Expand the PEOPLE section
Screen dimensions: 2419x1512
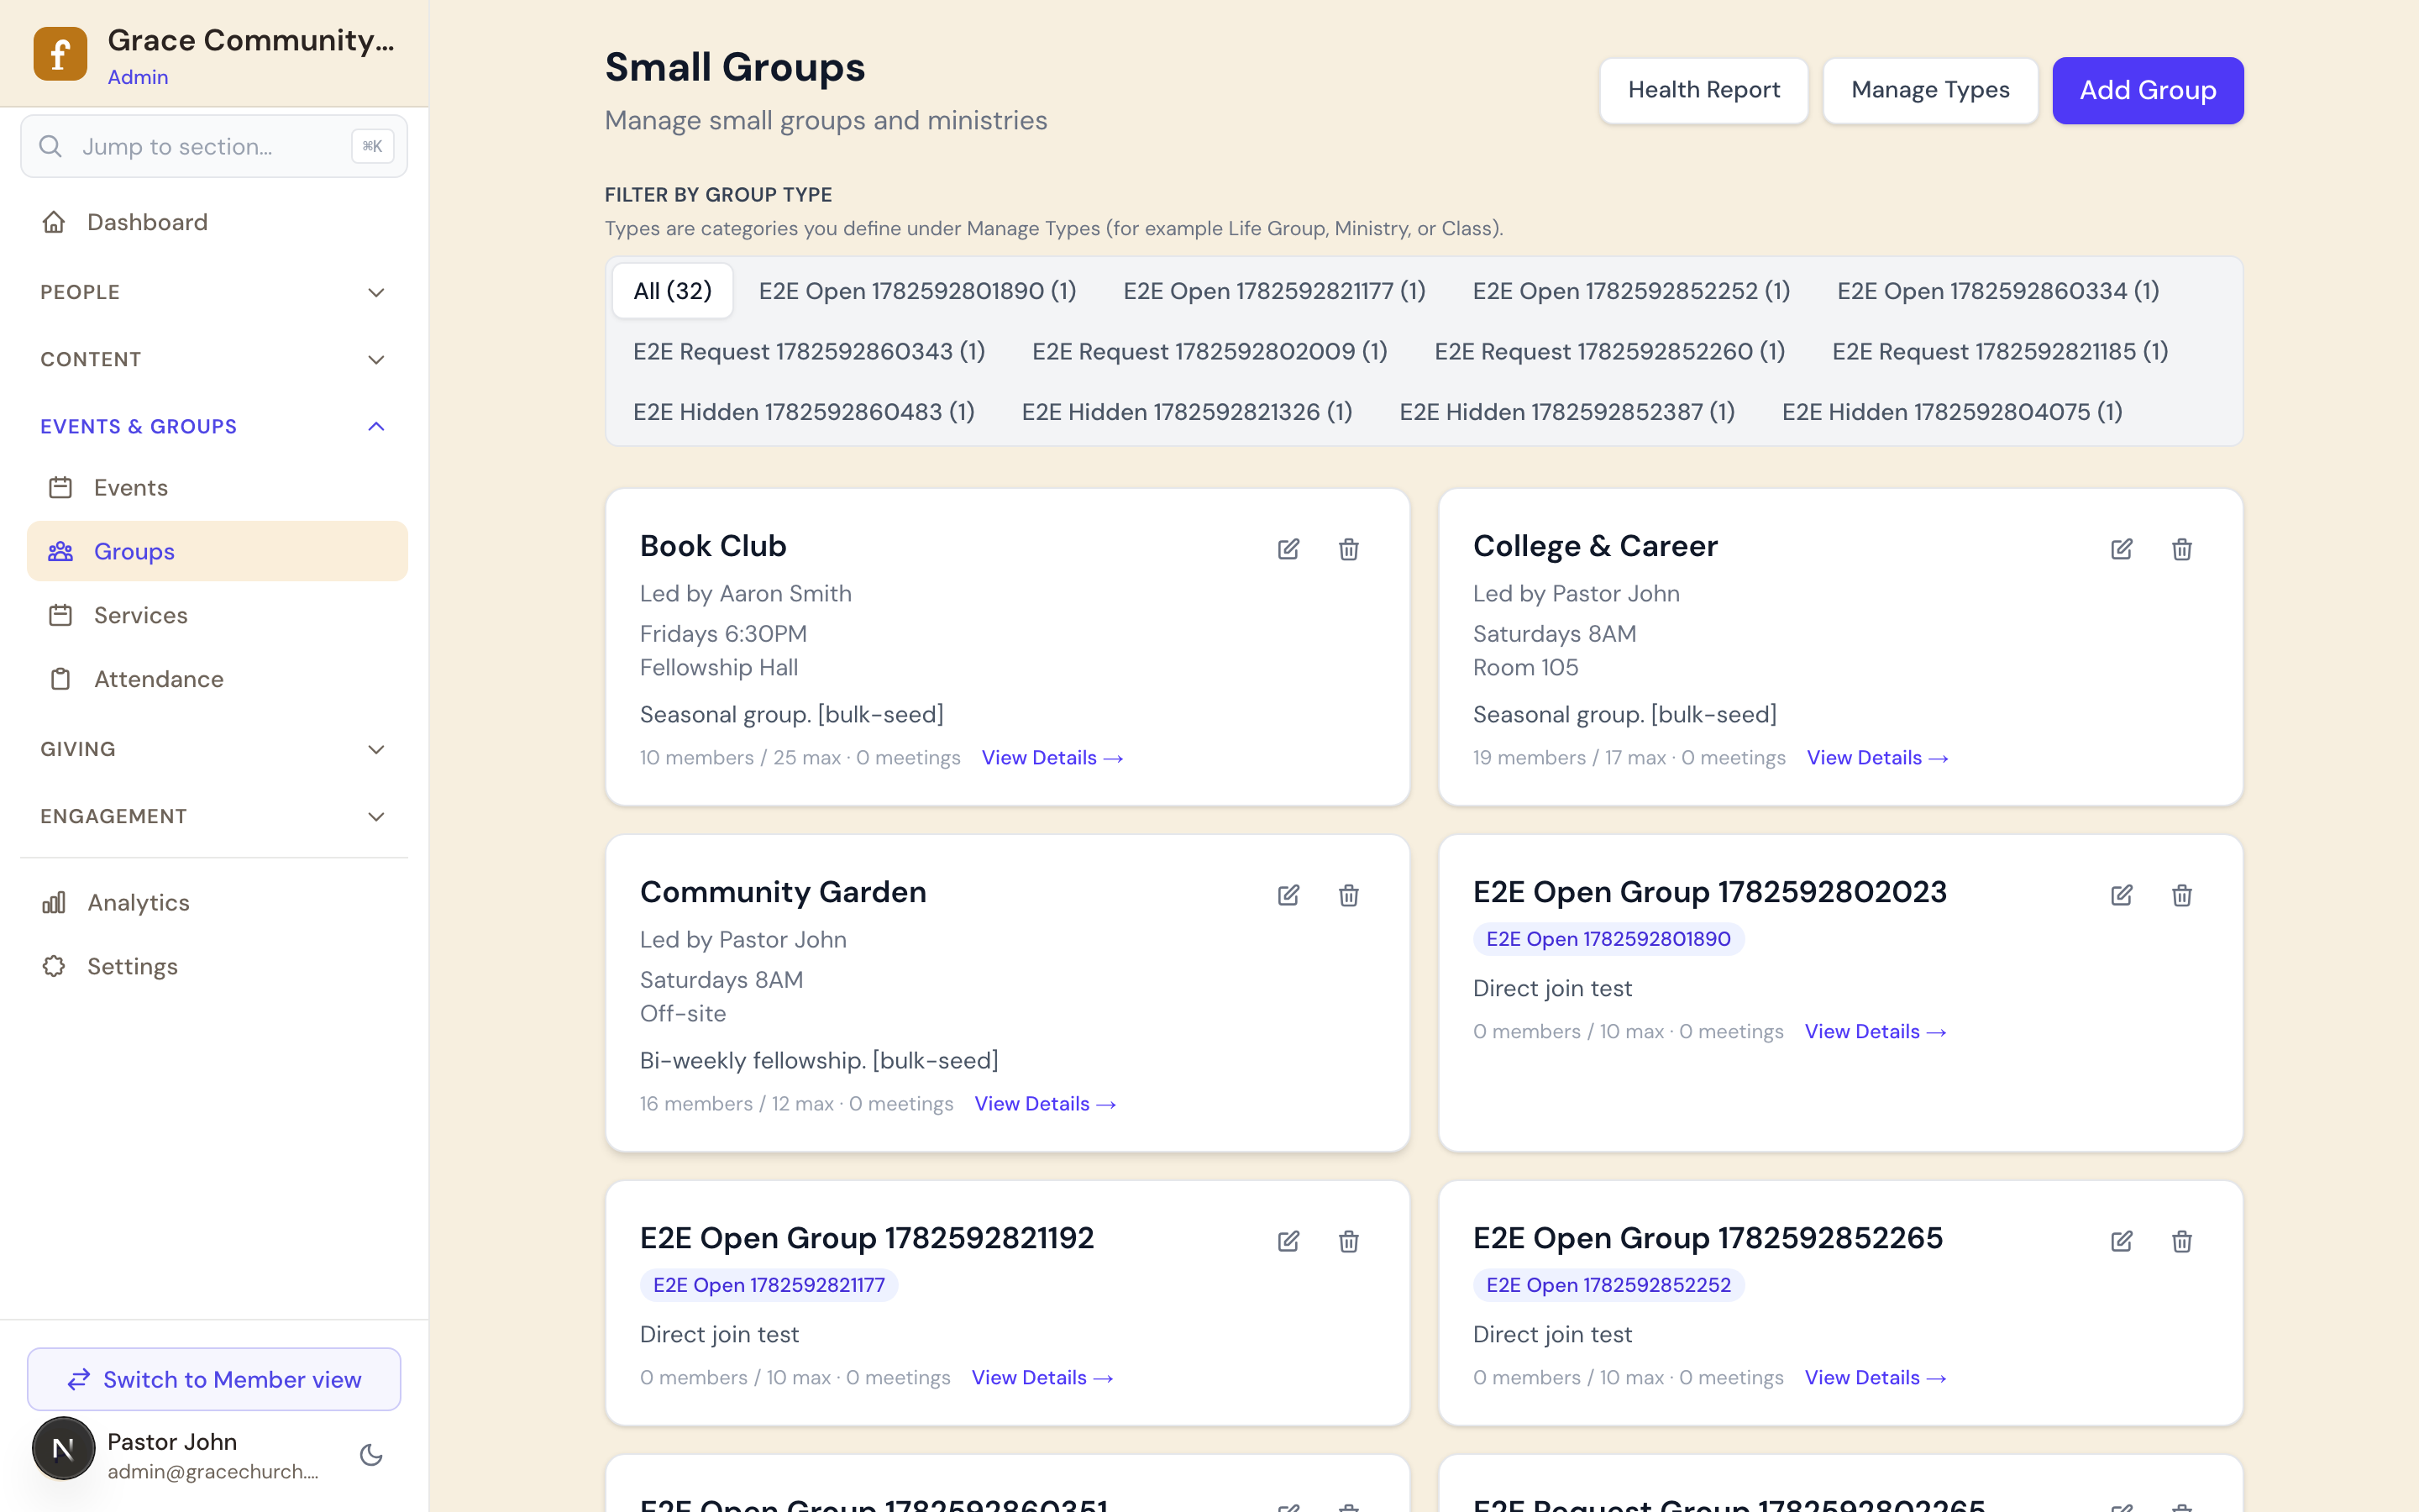214,292
